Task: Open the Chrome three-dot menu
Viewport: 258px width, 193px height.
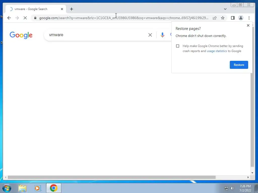Action: click(249, 18)
